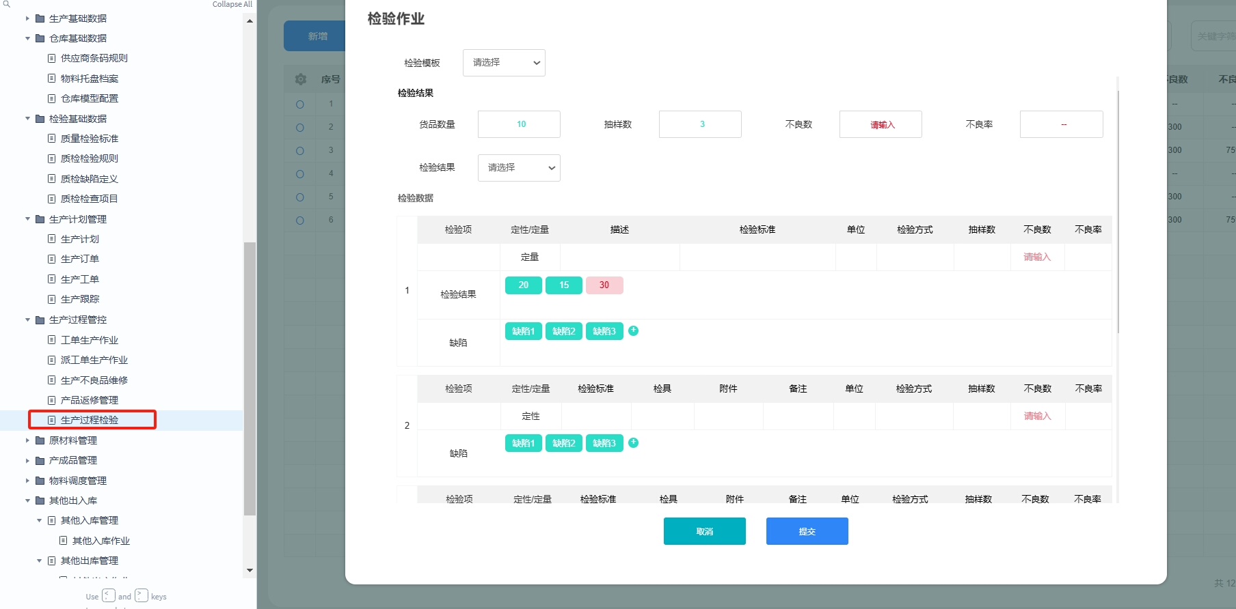
Task: Click the 取消 cancel button
Action: coord(704,531)
